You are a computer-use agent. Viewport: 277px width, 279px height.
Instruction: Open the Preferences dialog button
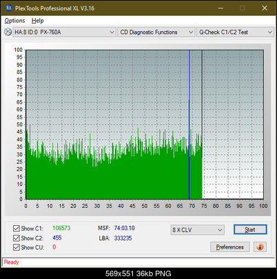pos(230,247)
